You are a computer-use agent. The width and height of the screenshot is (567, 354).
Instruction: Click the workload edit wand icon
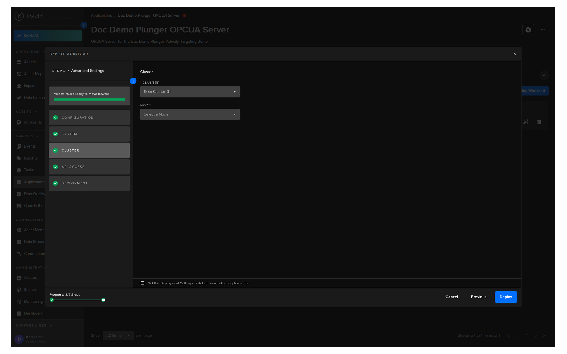(526, 122)
